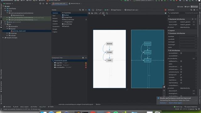Open Component Tree settings gear
The image size is (201, 113).
(x=83, y=58)
